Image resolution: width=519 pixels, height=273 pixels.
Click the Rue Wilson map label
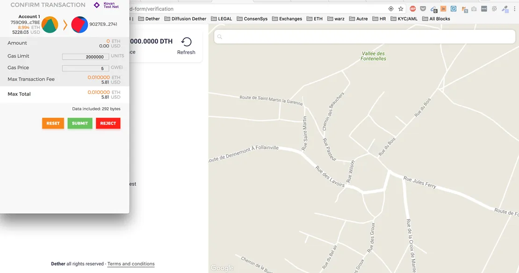click(x=350, y=171)
